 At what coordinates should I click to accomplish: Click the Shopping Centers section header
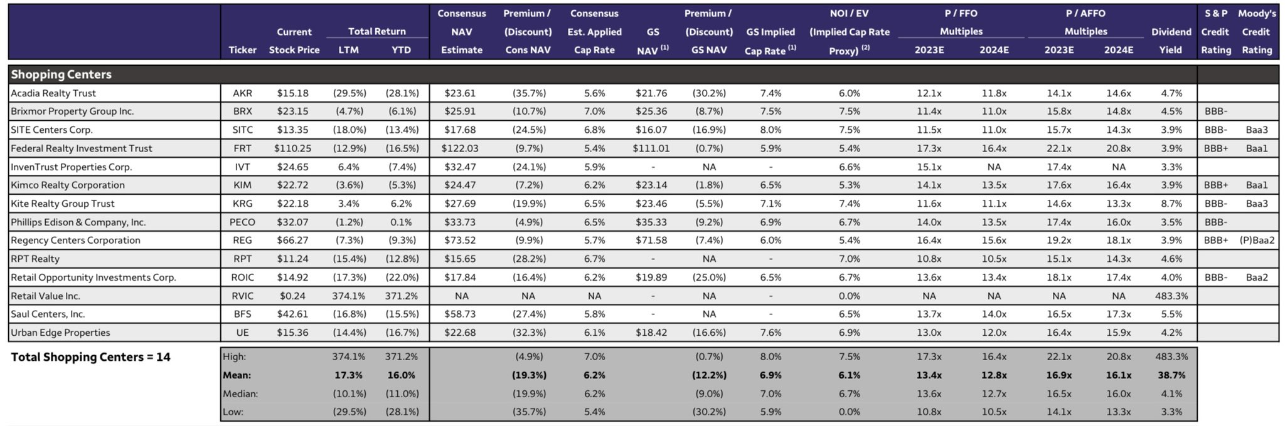[61, 75]
